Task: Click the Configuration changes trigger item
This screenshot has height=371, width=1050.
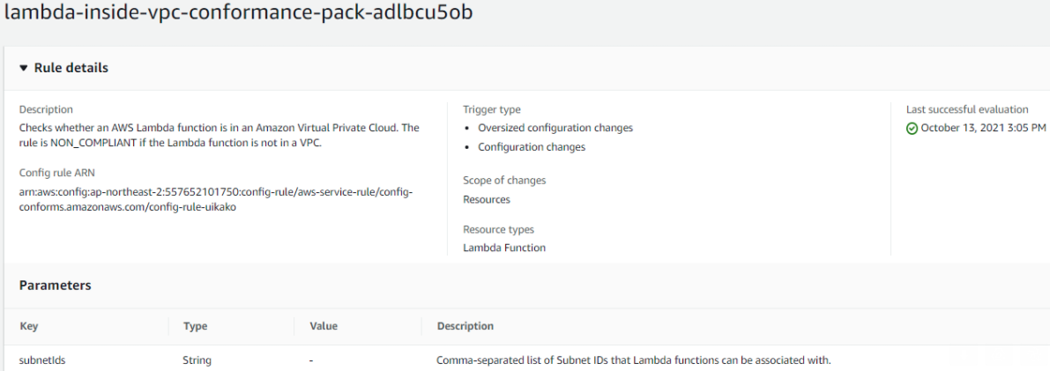Action: click(532, 147)
